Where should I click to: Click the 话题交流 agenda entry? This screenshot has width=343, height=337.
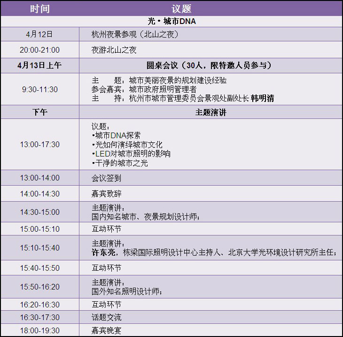tap(106, 317)
